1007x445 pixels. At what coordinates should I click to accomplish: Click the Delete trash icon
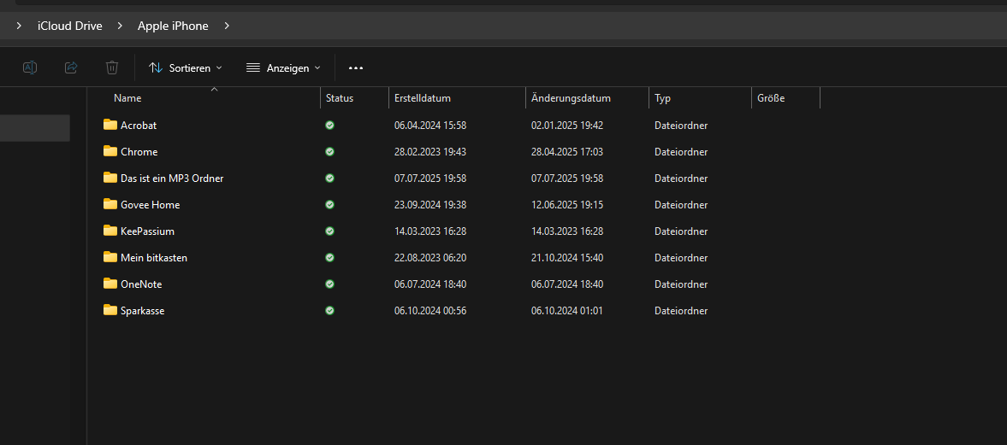click(x=112, y=67)
